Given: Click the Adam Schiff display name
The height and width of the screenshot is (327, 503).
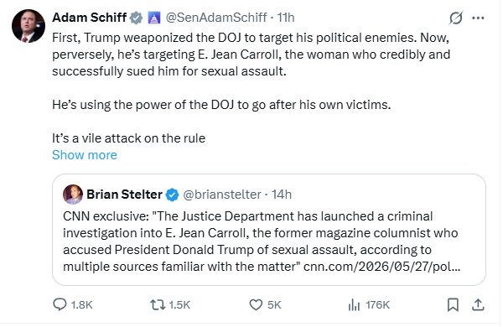Looking at the screenshot, I should point(90,18).
